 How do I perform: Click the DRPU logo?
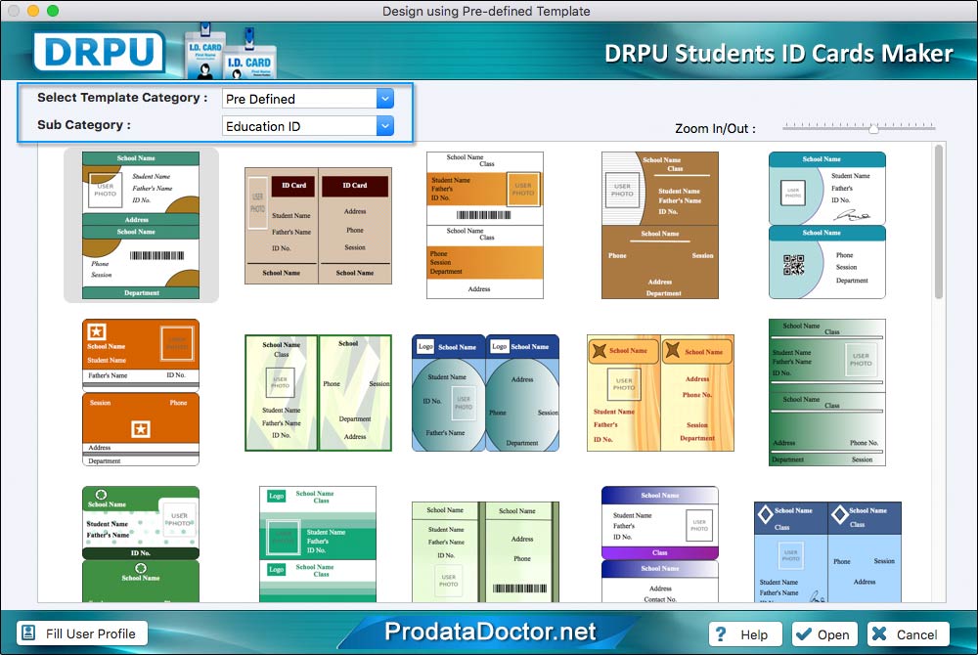[x=99, y=51]
